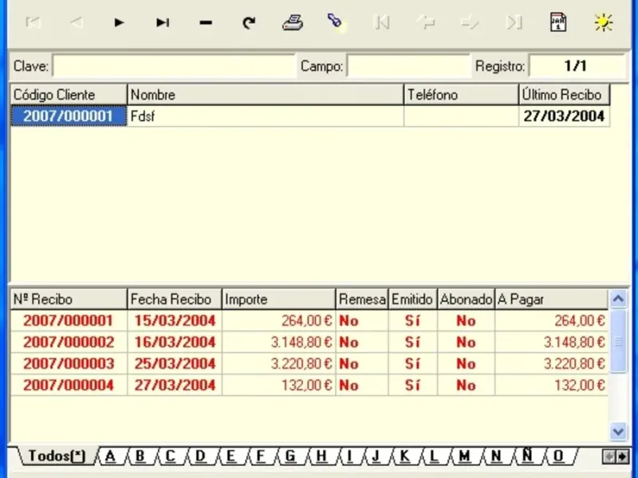Click the Nombre column header
The image size is (638, 478).
265,95
